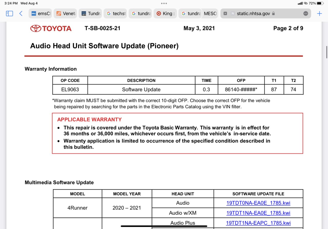Screen dimensions: 328x229
Task: Click the T1 value 87 cell
Action: [274, 90]
